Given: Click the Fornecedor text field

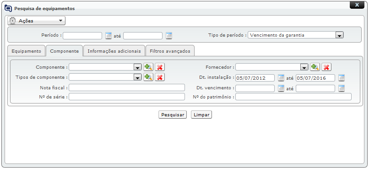Looking at the screenshot, I should pyautogui.click(x=268, y=67).
